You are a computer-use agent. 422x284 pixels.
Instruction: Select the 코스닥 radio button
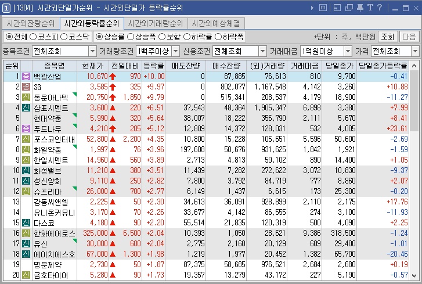[64, 37]
